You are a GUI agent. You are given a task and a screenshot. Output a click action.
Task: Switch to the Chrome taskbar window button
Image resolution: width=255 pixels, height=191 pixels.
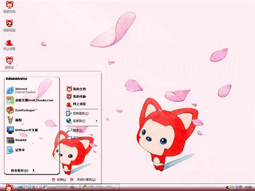(100, 187)
